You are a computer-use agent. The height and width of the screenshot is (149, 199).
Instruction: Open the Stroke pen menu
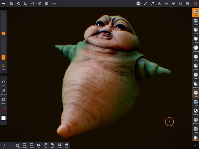(x=146, y=4)
